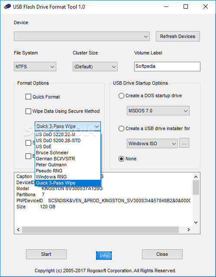
Task: Expand the Cluster Size (Default) dropdown
Action: point(95,67)
